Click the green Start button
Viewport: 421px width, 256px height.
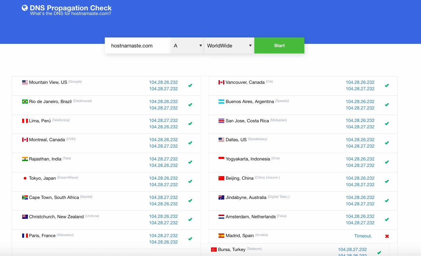[x=279, y=46]
